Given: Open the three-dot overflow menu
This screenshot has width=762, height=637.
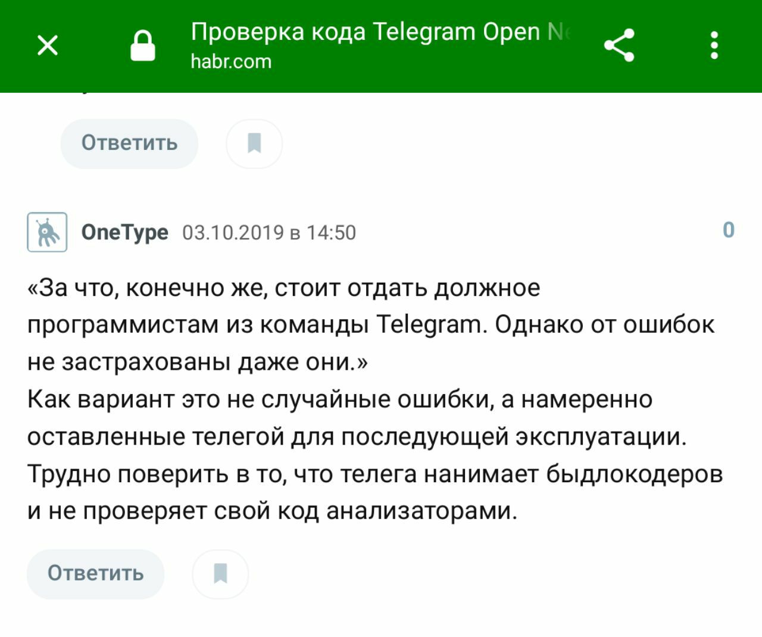Looking at the screenshot, I should (x=714, y=45).
